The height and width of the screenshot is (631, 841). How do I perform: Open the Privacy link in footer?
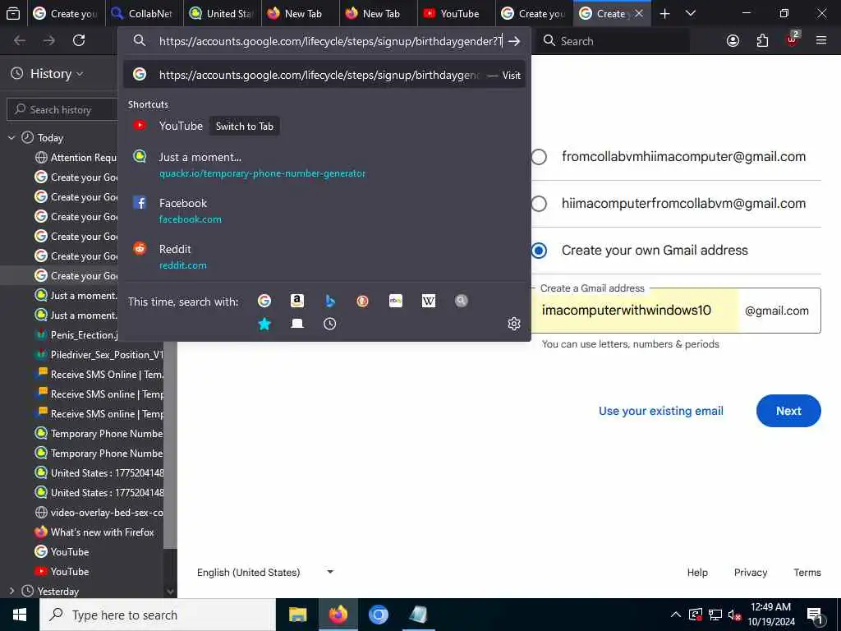click(751, 573)
